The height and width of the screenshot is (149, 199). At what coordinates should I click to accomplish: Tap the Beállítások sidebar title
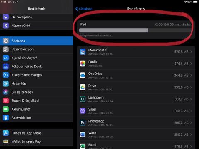pos(36,9)
